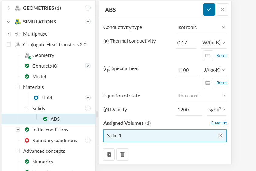Image resolution: width=256 pixels, height=171 pixels.
Task: Expand the Initial conditions node
Action: coord(18,130)
